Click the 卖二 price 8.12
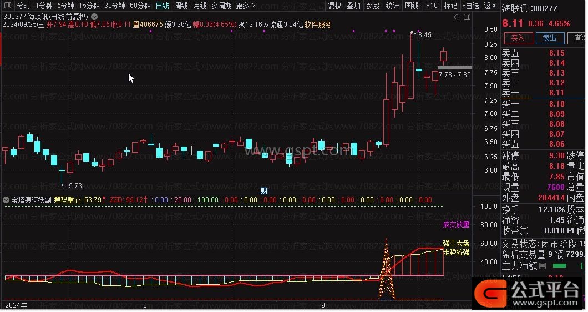 tap(556, 83)
